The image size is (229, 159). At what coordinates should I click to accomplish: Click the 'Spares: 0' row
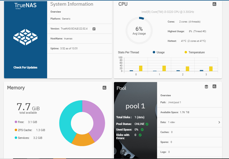coord(189,142)
